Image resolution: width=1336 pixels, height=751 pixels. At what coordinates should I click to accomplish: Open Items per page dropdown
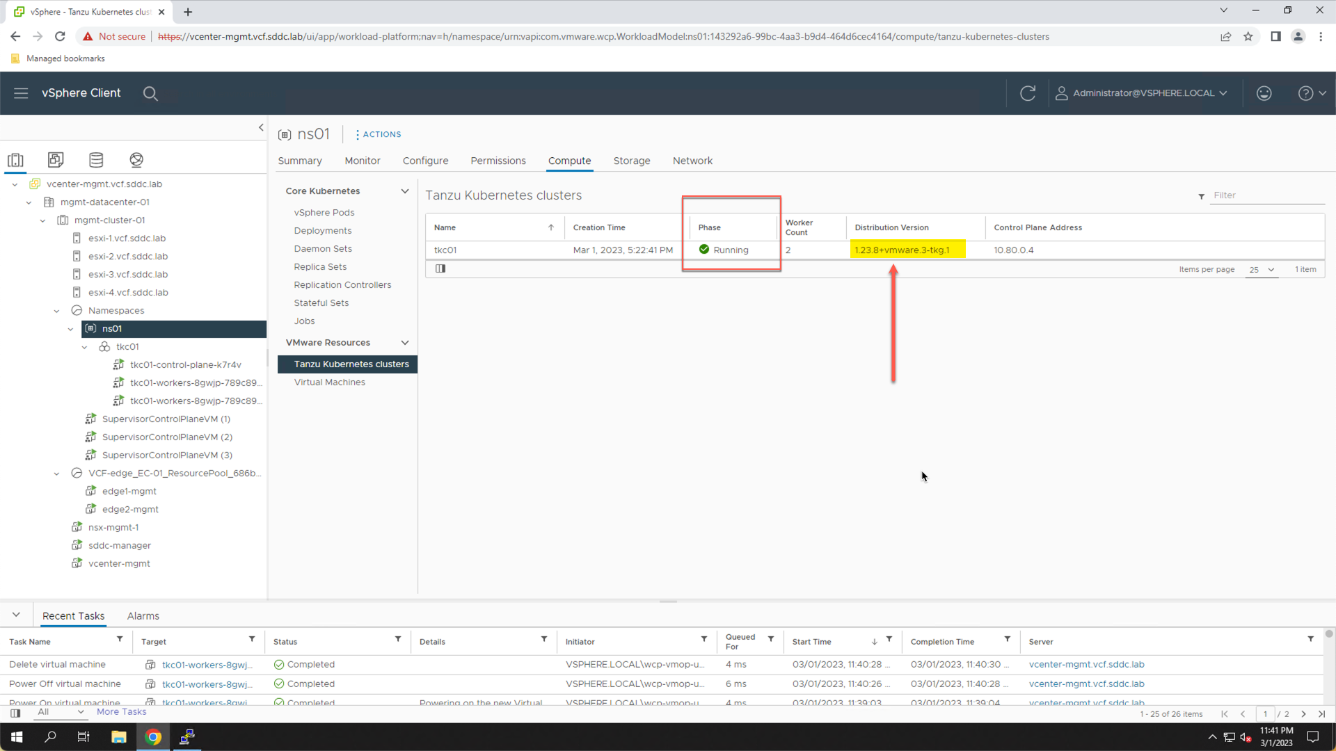pos(1262,270)
